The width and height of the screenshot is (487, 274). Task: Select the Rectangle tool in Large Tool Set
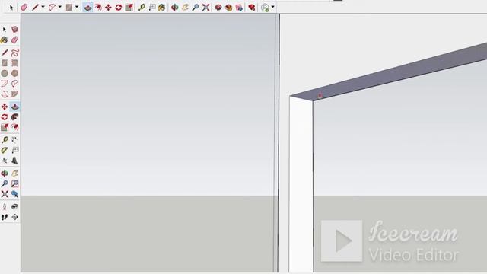[5, 63]
